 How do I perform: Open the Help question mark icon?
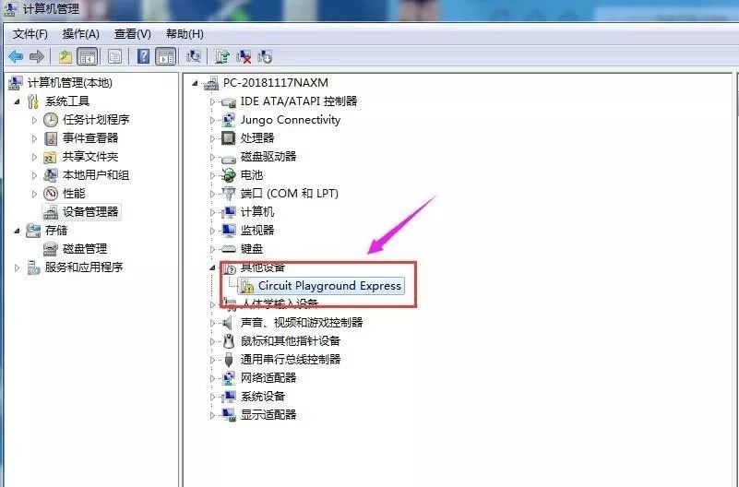[143, 57]
